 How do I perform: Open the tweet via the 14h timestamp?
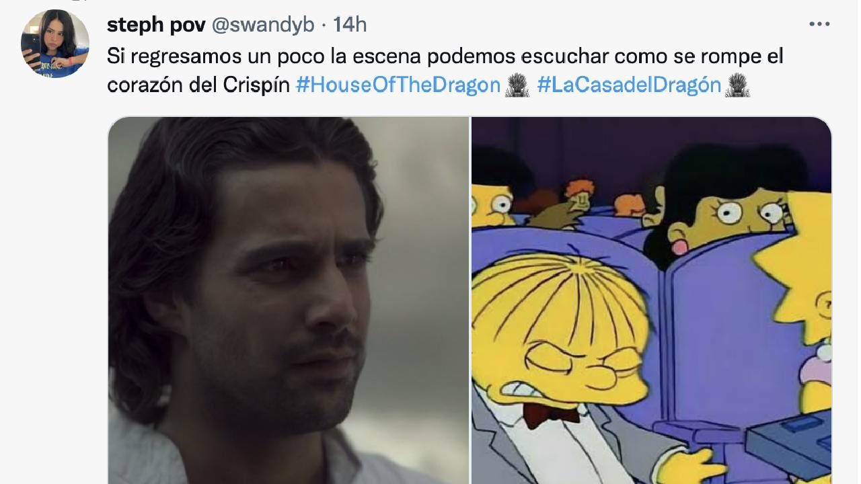click(350, 25)
